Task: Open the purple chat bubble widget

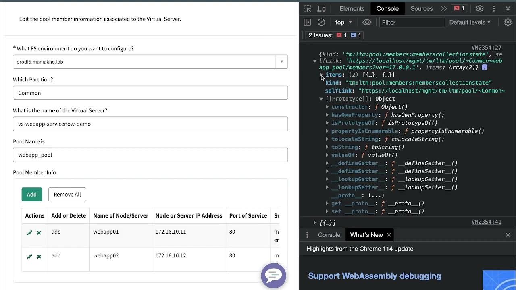Action: pos(273,275)
